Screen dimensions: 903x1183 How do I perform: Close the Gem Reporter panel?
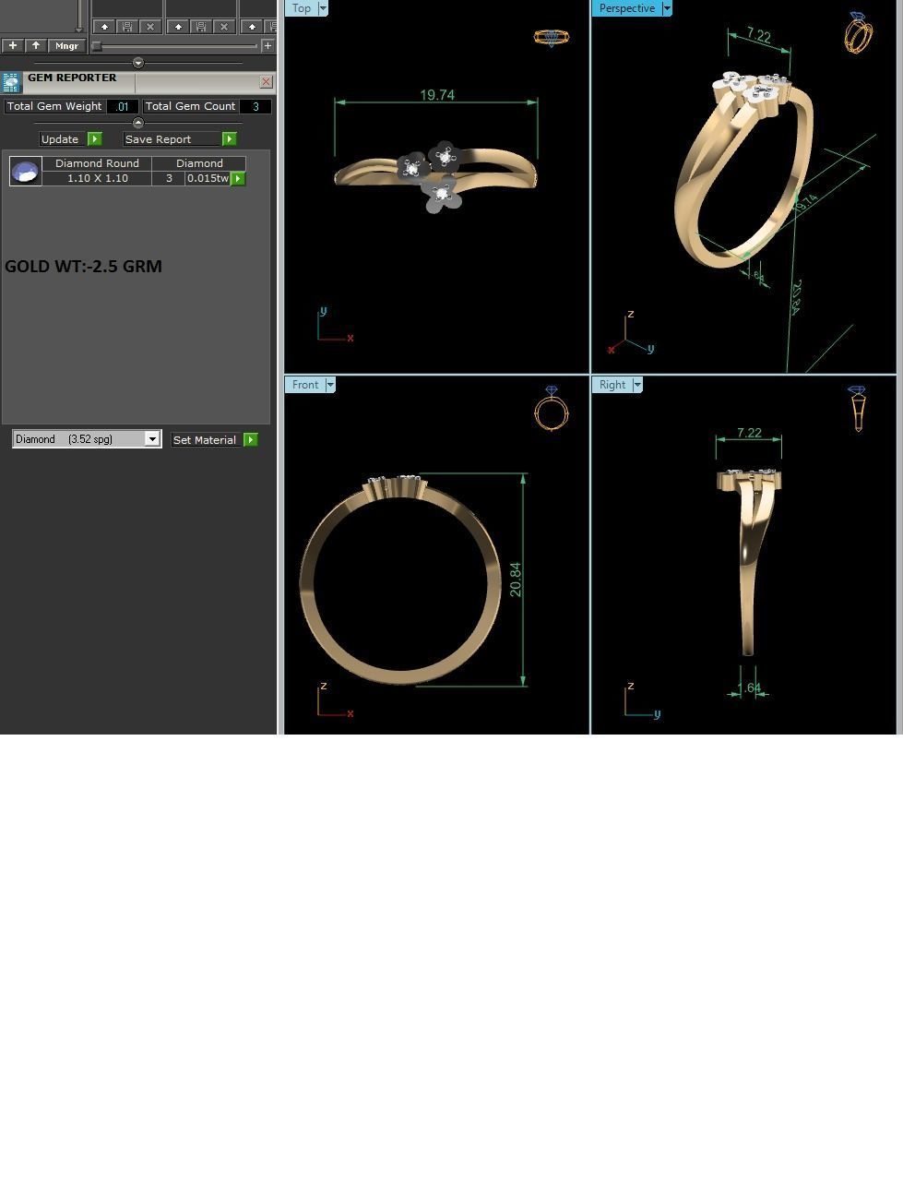pyautogui.click(x=266, y=82)
